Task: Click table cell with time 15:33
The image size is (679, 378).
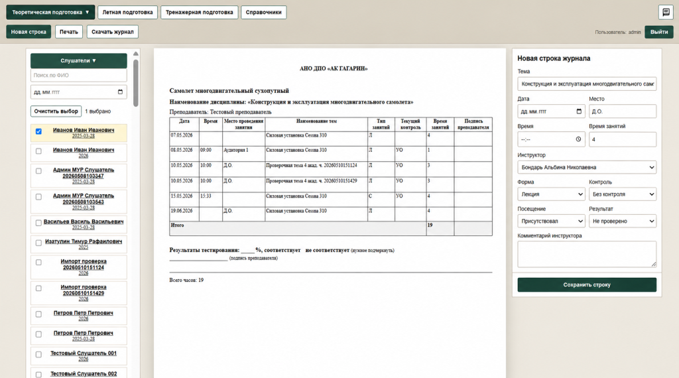Action: [x=210, y=200]
